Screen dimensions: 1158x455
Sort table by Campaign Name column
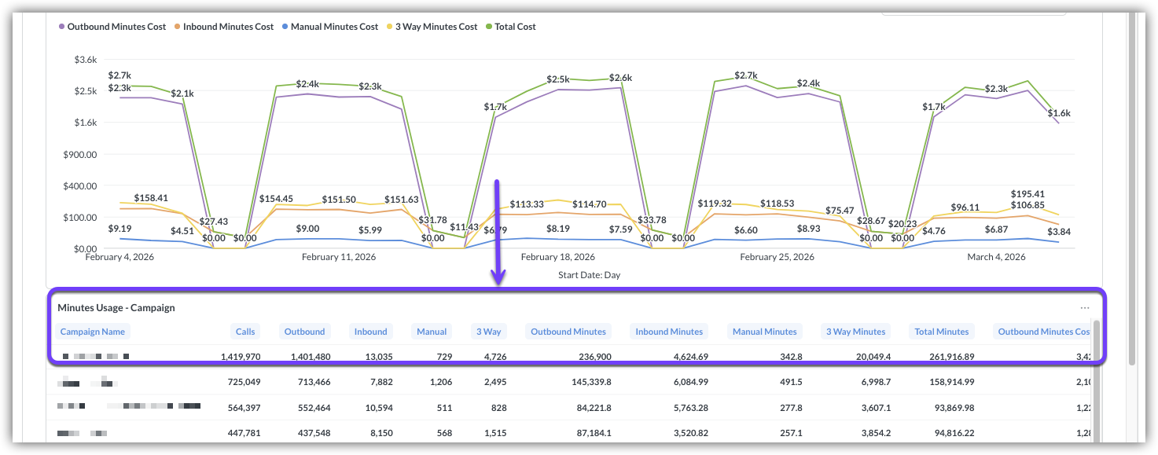click(x=93, y=332)
